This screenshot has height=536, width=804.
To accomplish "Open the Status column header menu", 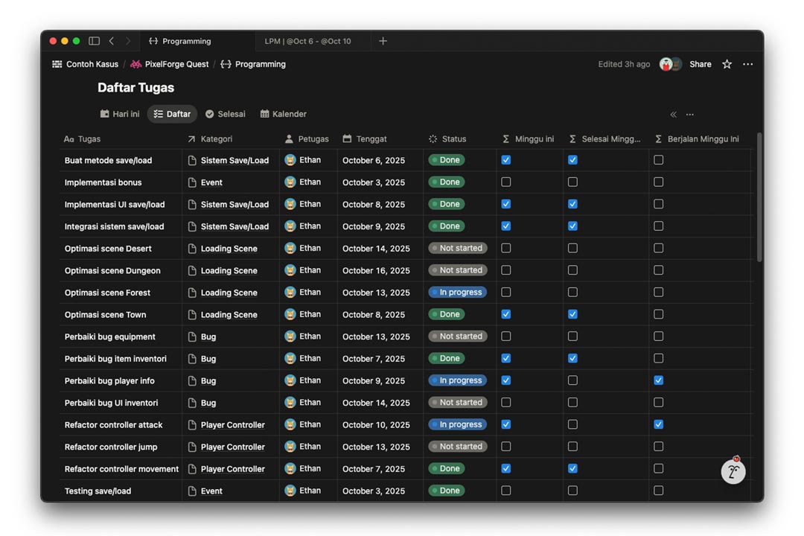I will click(453, 139).
